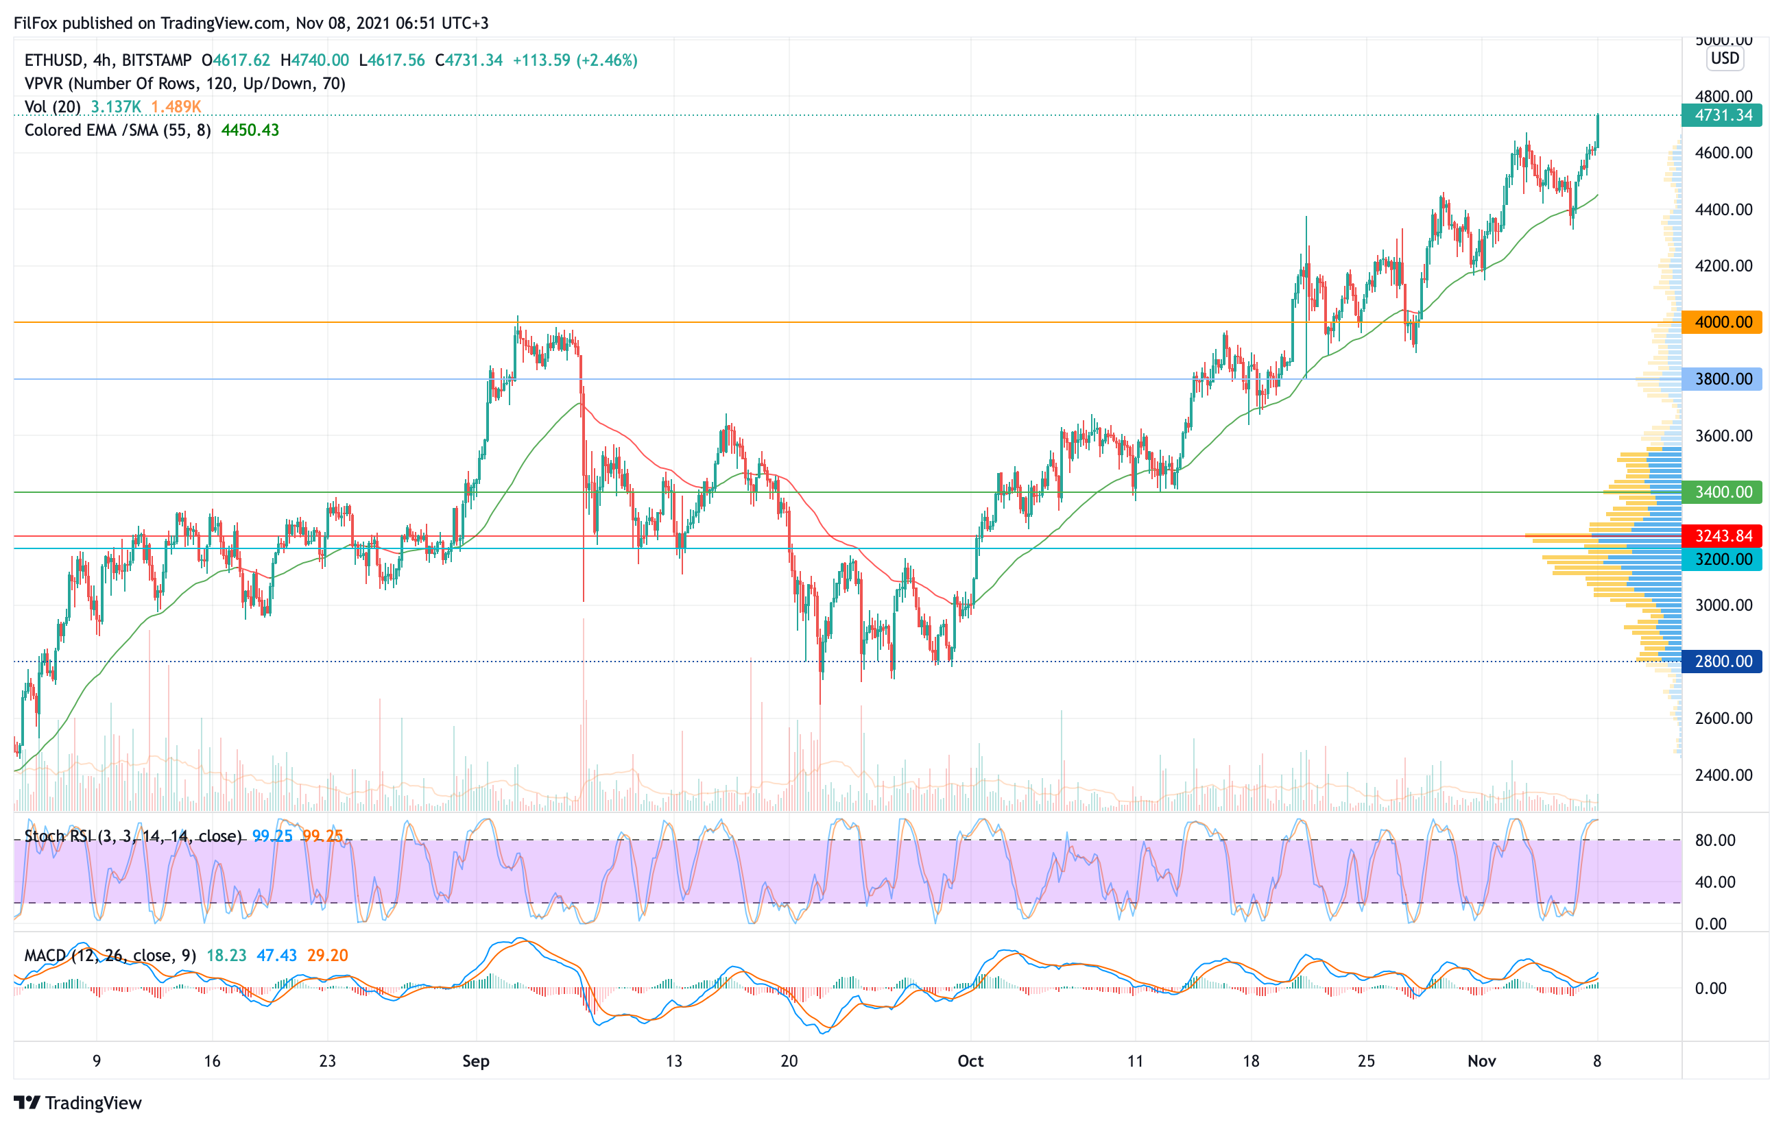Click the MACD indicator title
Screen dimensions: 1783x1127
pos(110,956)
